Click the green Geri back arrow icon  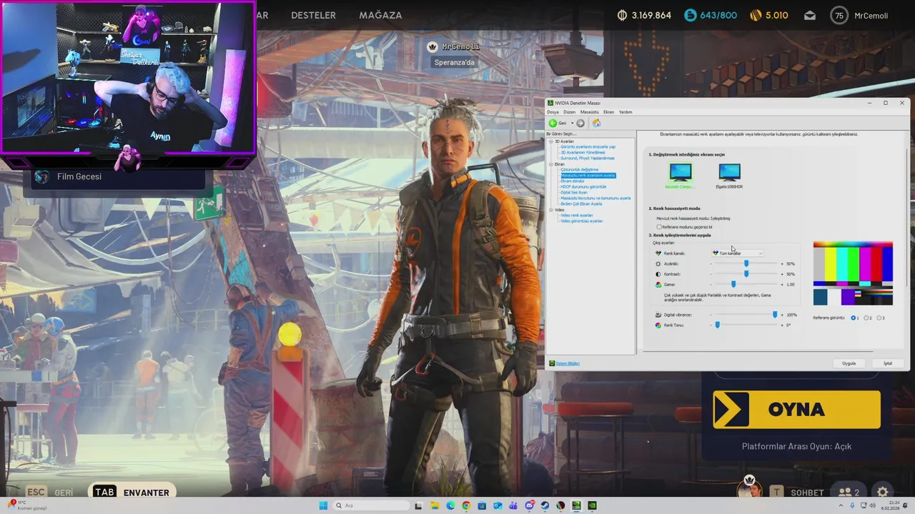553,124
